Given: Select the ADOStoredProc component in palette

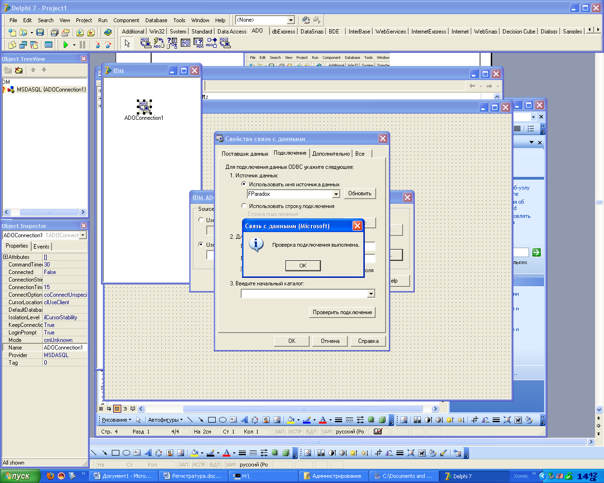Looking at the screenshot, I should (x=212, y=43).
